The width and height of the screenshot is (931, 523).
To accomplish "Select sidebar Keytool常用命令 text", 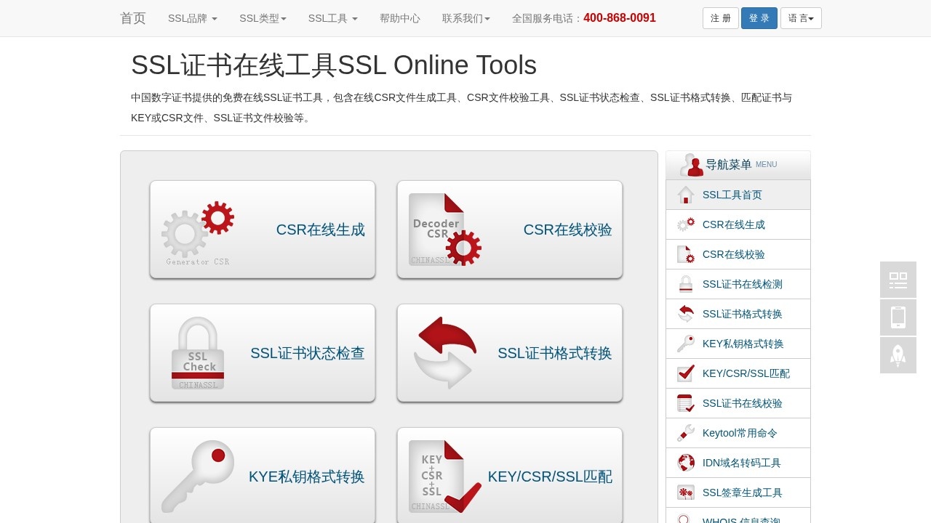I will coord(740,433).
